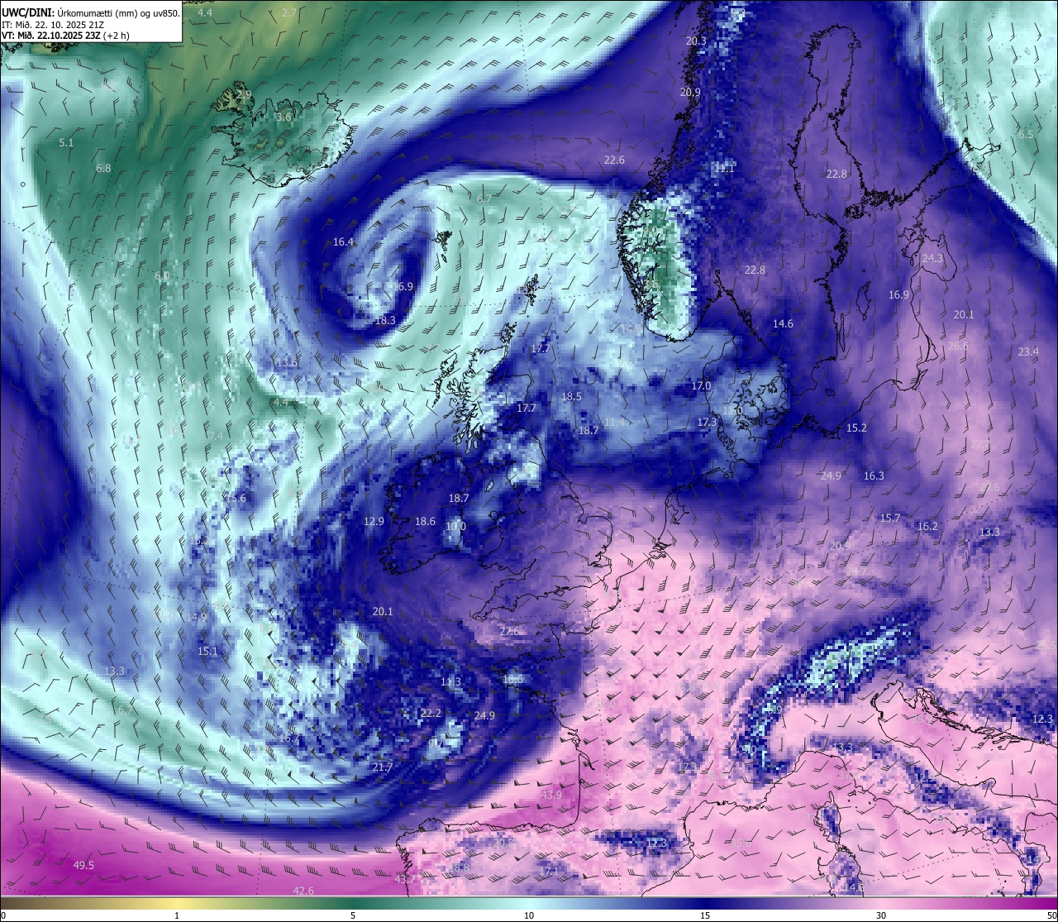Image resolution: width=1058 pixels, height=922 pixels.
Task: Select the 5.1 value west of Iceland
Action: tap(67, 143)
